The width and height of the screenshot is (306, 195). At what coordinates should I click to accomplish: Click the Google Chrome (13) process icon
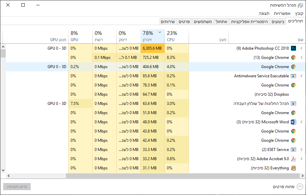click(293, 58)
